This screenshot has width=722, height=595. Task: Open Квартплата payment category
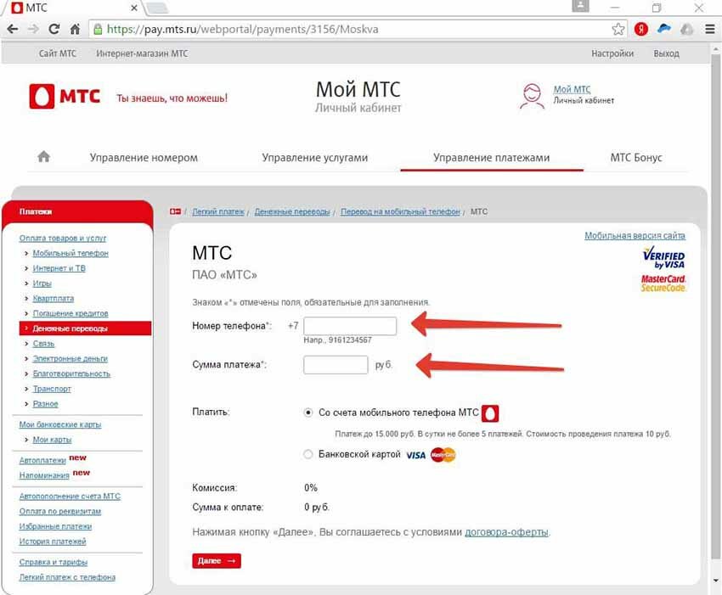pos(54,298)
